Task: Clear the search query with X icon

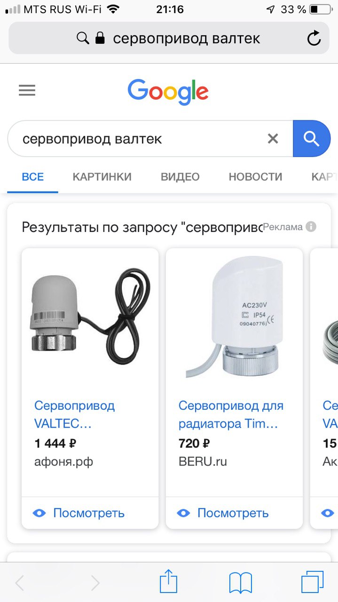Action: 273,139
